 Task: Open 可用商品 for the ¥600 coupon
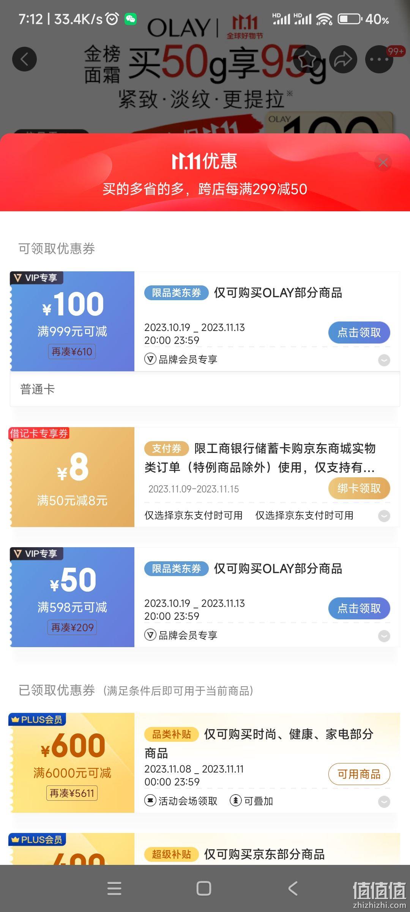pyautogui.click(x=359, y=774)
